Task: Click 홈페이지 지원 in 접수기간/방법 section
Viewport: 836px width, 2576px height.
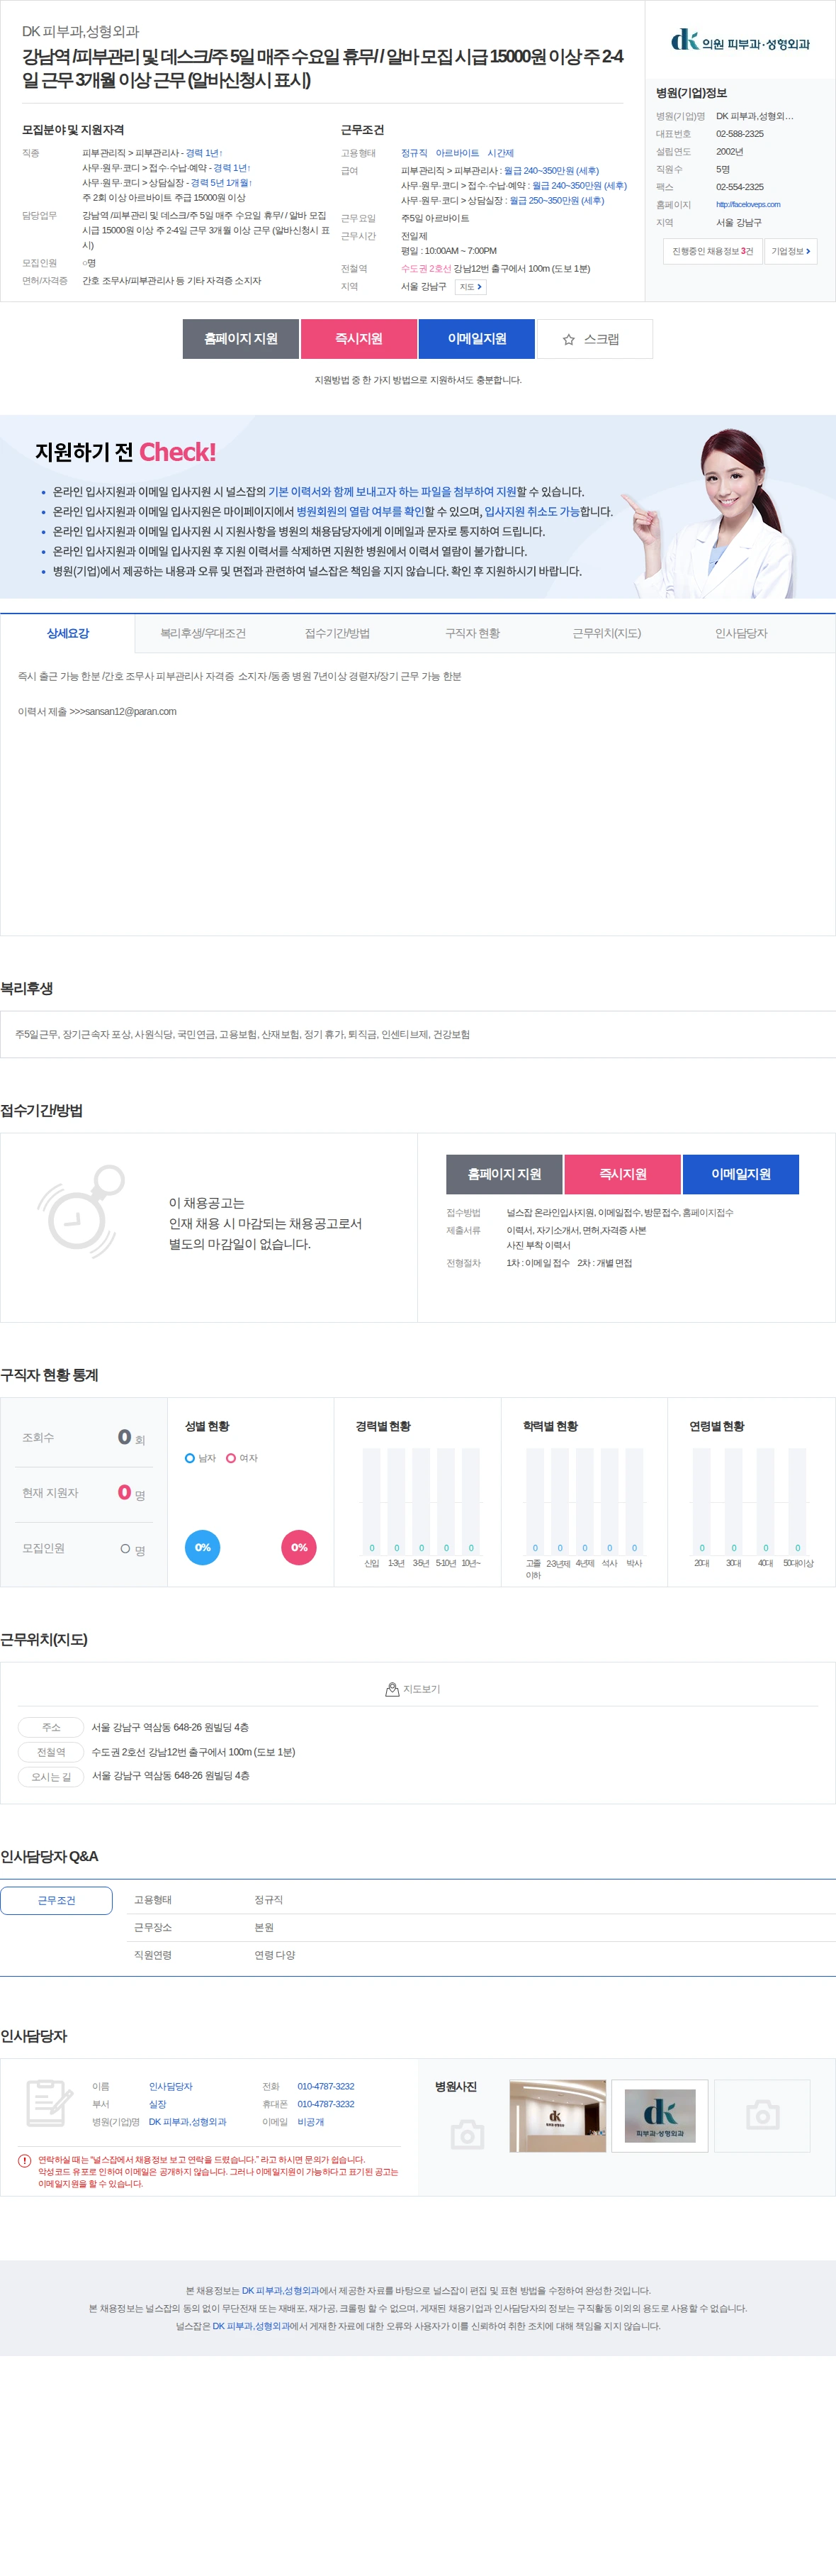Action: click(x=504, y=1174)
